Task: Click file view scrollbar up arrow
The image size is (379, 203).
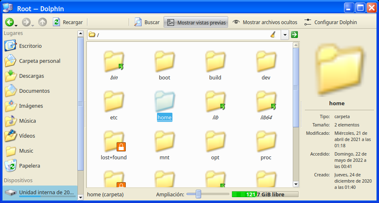Action: click(x=296, y=45)
